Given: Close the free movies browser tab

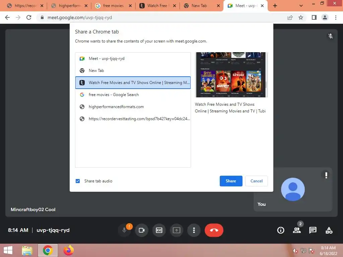Looking at the screenshot, I should 130,6.
